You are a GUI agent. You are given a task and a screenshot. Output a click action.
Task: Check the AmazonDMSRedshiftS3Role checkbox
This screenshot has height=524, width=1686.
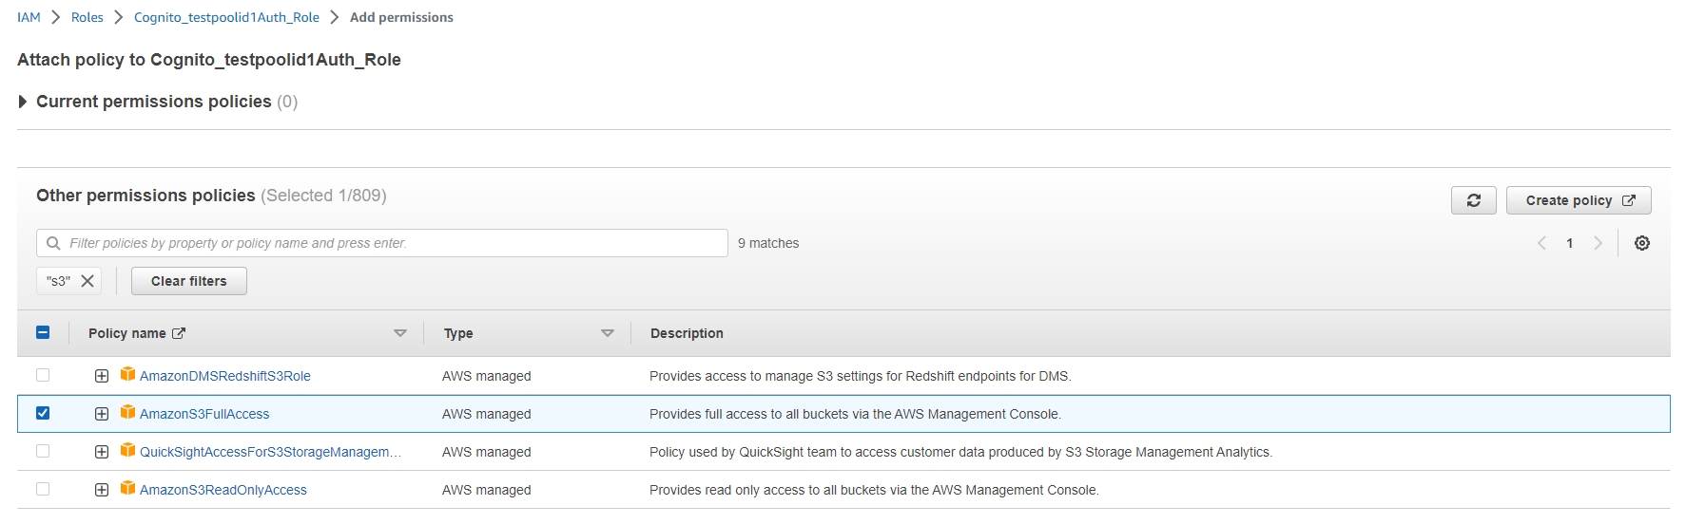click(x=43, y=375)
